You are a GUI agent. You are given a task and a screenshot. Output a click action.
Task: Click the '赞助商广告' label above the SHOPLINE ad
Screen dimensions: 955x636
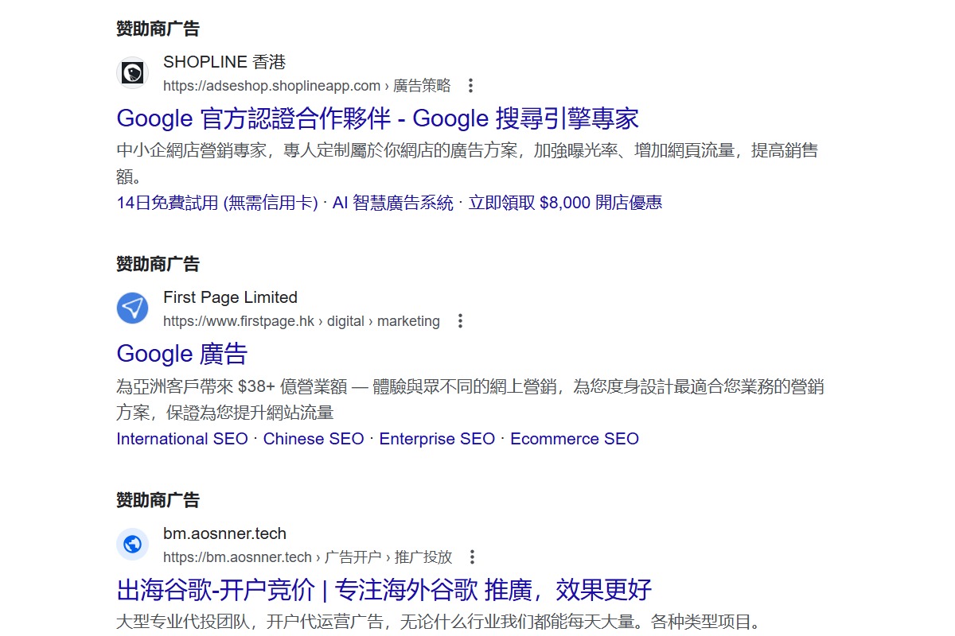click(158, 29)
